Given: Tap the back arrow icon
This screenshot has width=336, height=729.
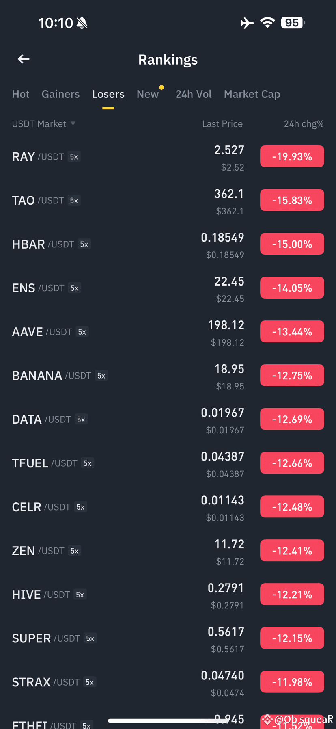Looking at the screenshot, I should 24,59.
